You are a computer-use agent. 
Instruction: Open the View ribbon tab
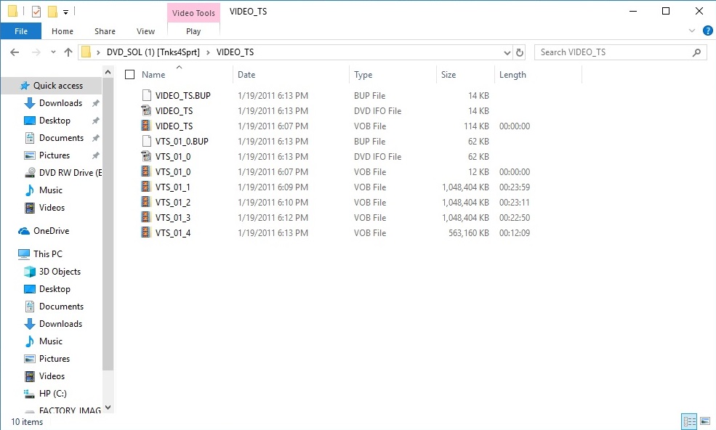point(145,31)
